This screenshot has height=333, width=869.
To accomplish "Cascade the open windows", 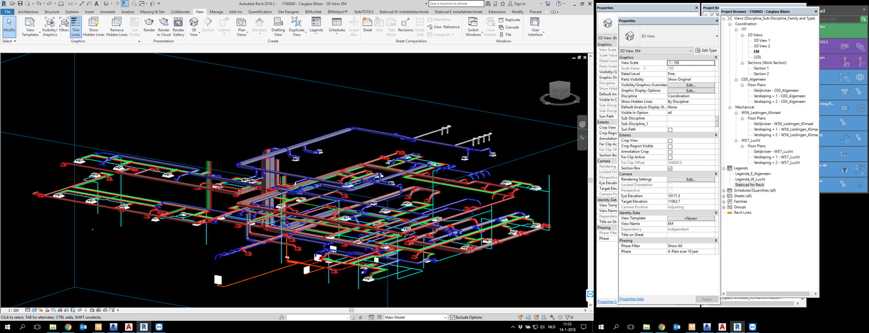I will pyautogui.click(x=509, y=27).
